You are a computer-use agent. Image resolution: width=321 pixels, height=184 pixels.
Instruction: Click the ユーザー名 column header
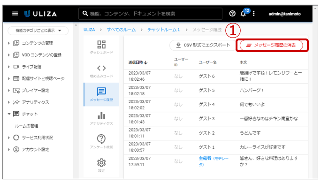tap(207, 62)
